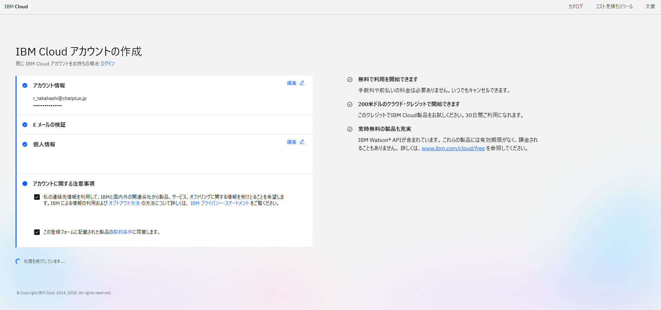Click the blue dot beside アカウントに関する注意事項

click(x=25, y=184)
